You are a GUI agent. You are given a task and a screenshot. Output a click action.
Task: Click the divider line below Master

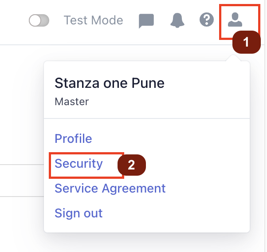point(147,118)
